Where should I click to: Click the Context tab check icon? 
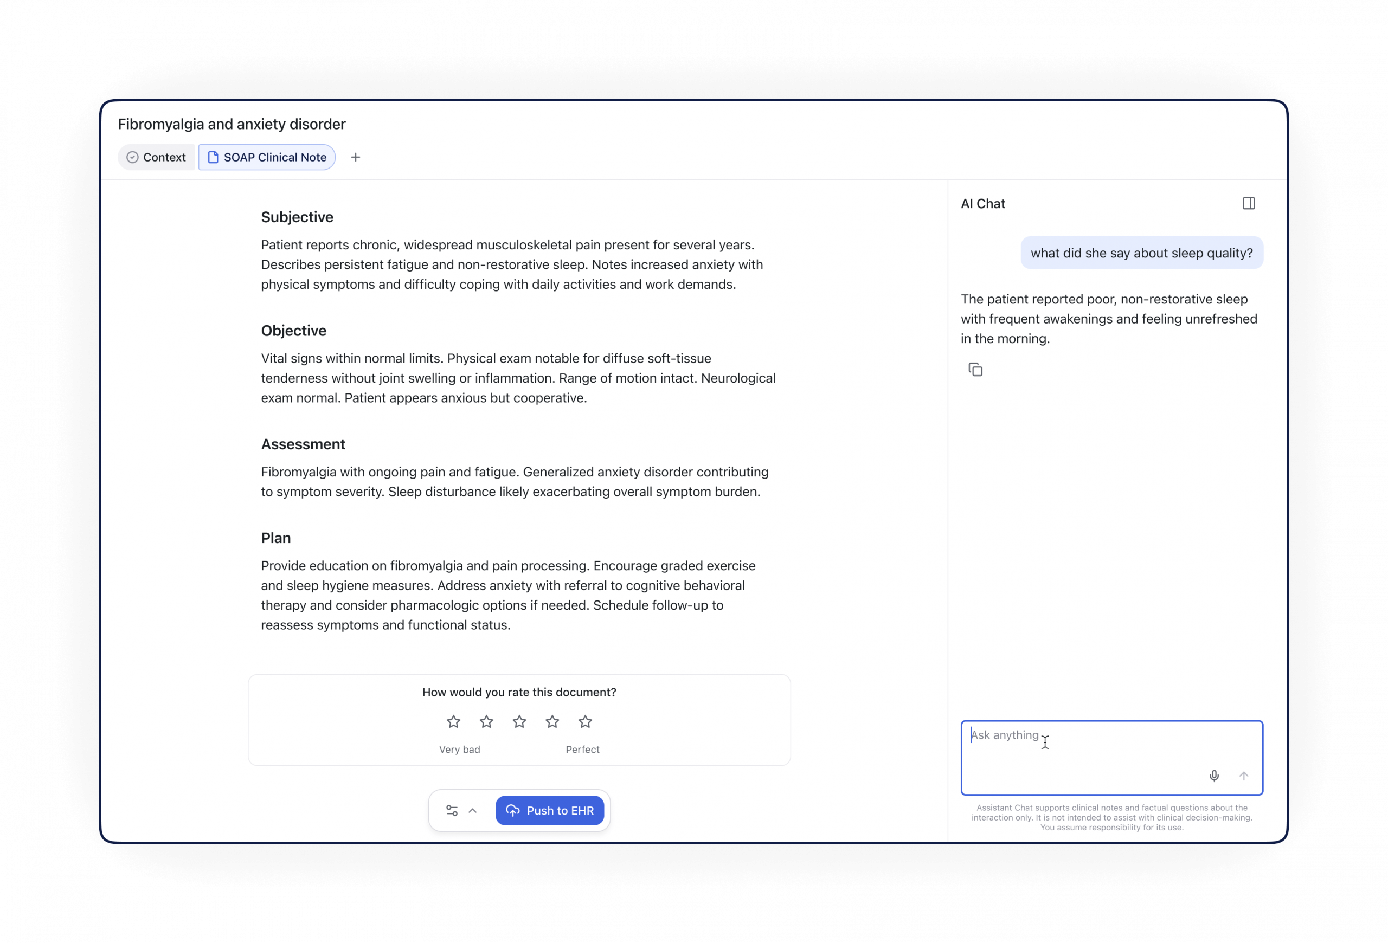coord(133,157)
